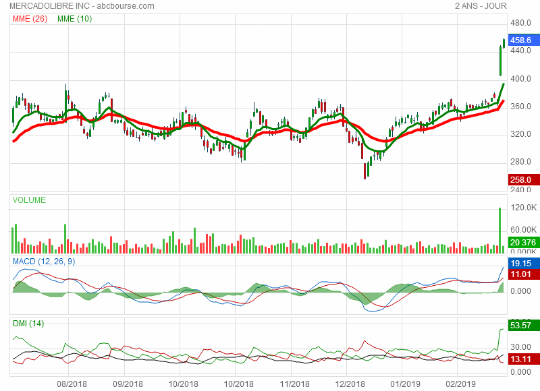Click the 360.0 price axis label
Viewport: 540px width, 391px height.
coord(520,107)
